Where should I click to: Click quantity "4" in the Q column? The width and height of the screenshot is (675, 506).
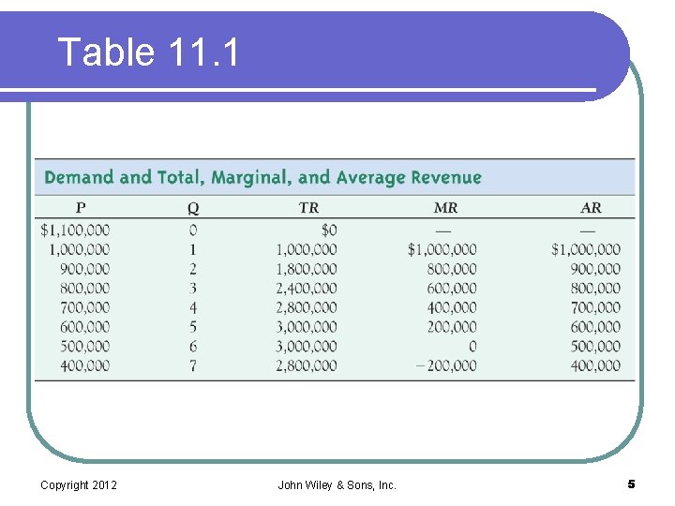pyautogui.click(x=193, y=307)
